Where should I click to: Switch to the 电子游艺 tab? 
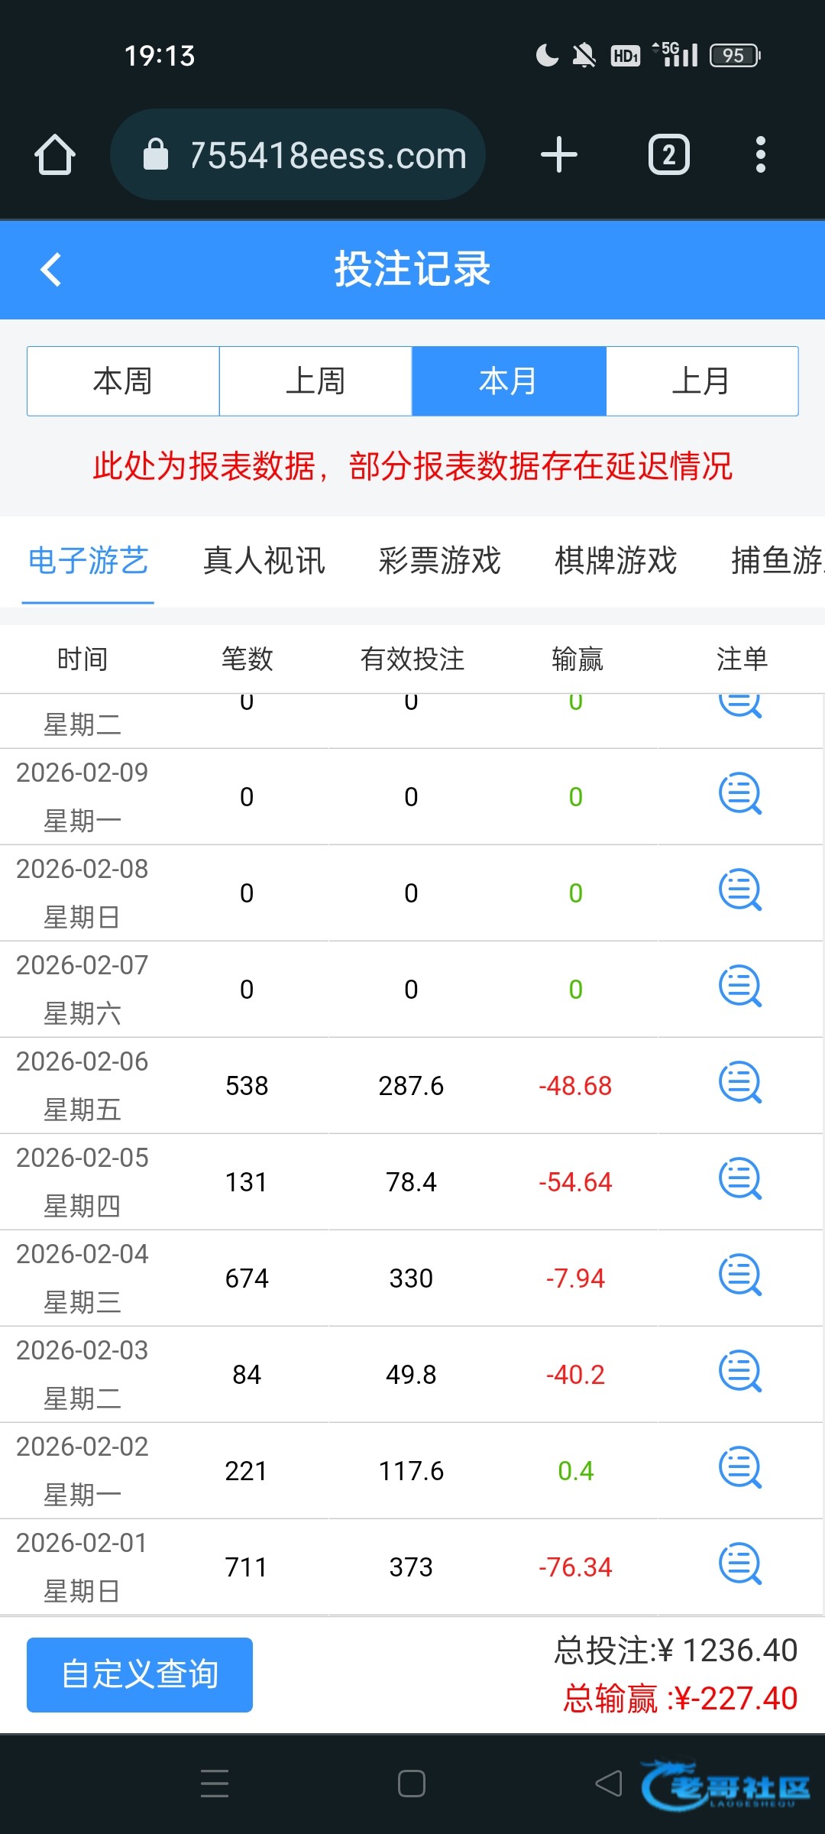point(89,561)
